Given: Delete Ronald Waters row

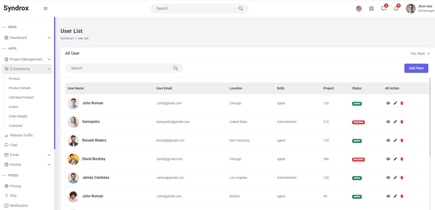Looking at the screenshot, I should point(402,140).
